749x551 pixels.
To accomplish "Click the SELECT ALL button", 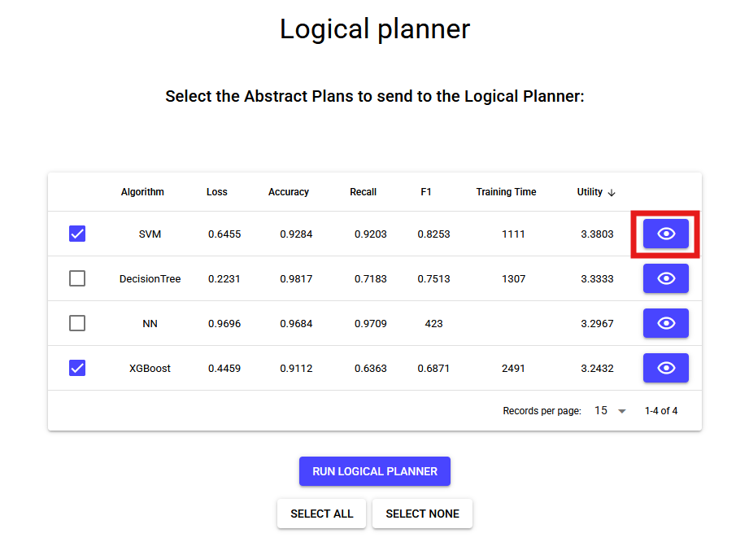I will coord(321,514).
